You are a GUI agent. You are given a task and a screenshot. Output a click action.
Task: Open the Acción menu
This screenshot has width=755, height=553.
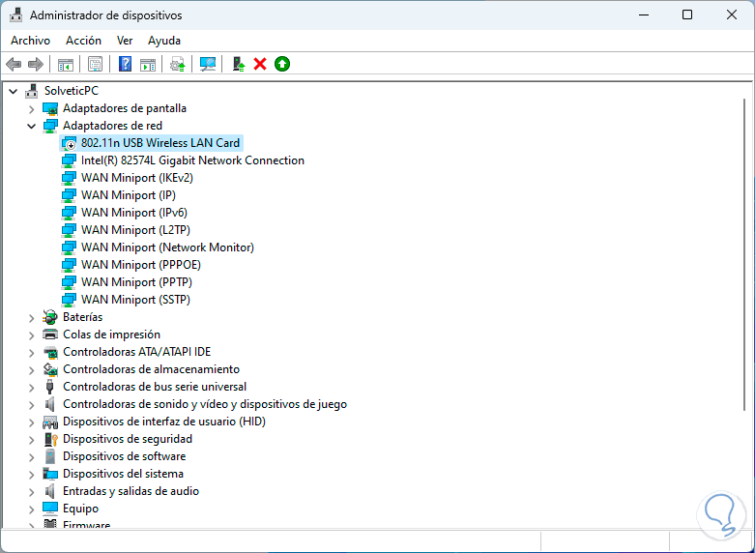(x=84, y=41)
